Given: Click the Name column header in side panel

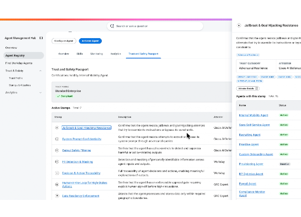Looking at the screenshot, I should point(242,105).
